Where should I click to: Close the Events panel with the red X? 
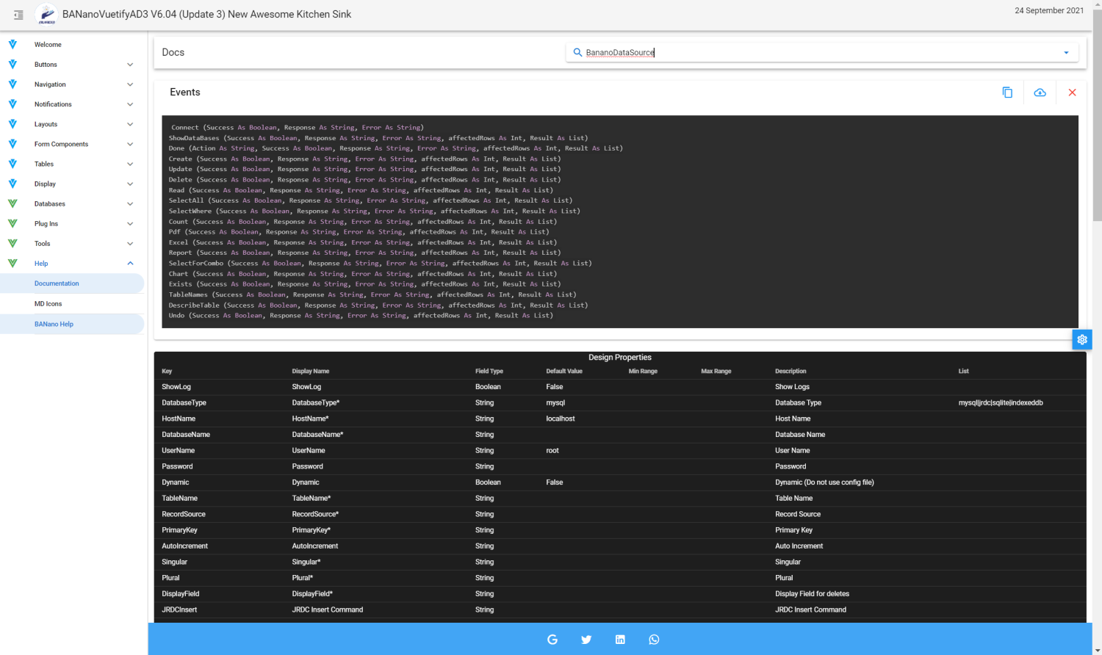coord(1072,93)
